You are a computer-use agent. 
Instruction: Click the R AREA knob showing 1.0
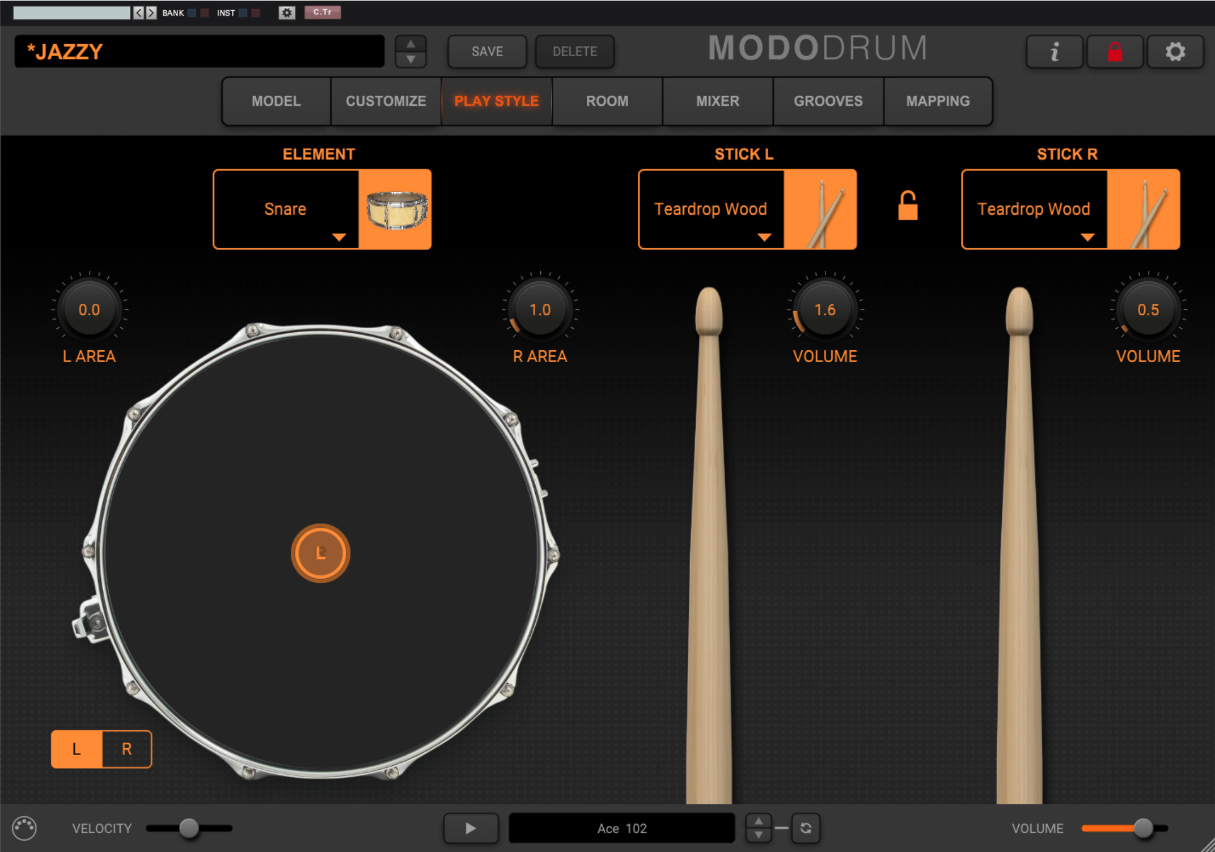pos(540,310)
